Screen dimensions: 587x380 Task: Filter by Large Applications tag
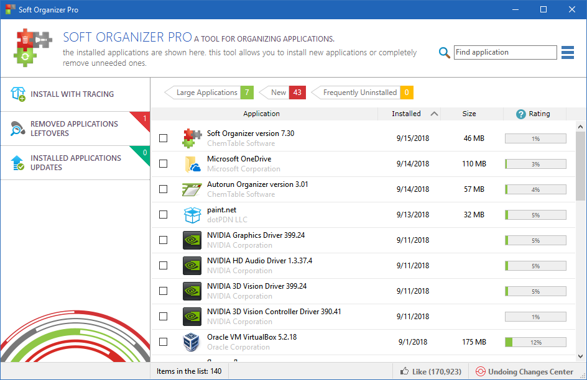coord(209,93)
